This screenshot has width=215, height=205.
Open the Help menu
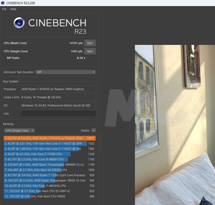pos(13,9)
